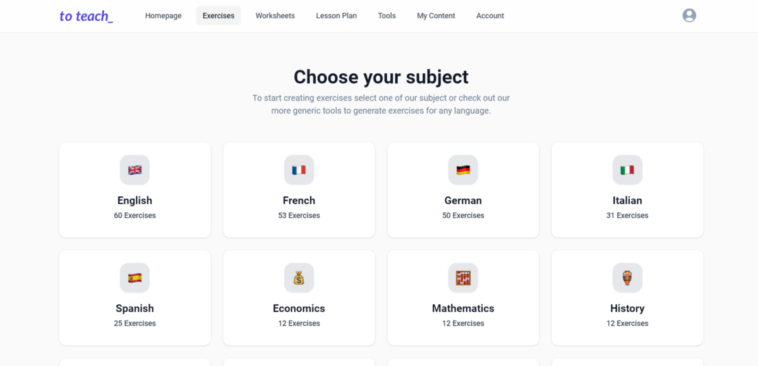Switch to the Lesson Plan page

(x=336, y=16)
